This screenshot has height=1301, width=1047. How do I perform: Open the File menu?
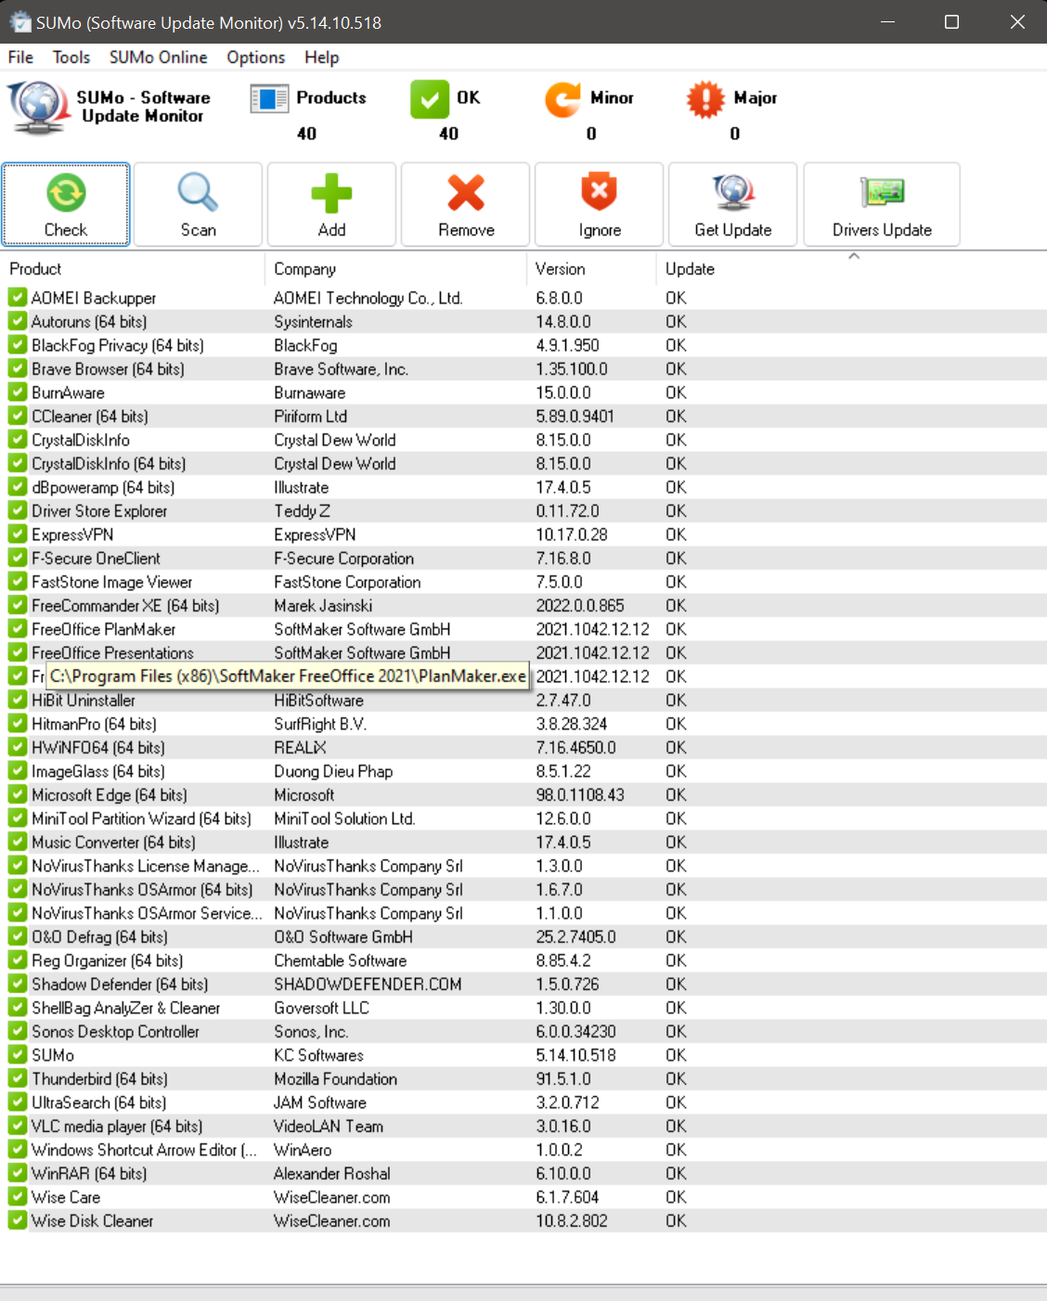pyautogui.click(x=20, y=58)
